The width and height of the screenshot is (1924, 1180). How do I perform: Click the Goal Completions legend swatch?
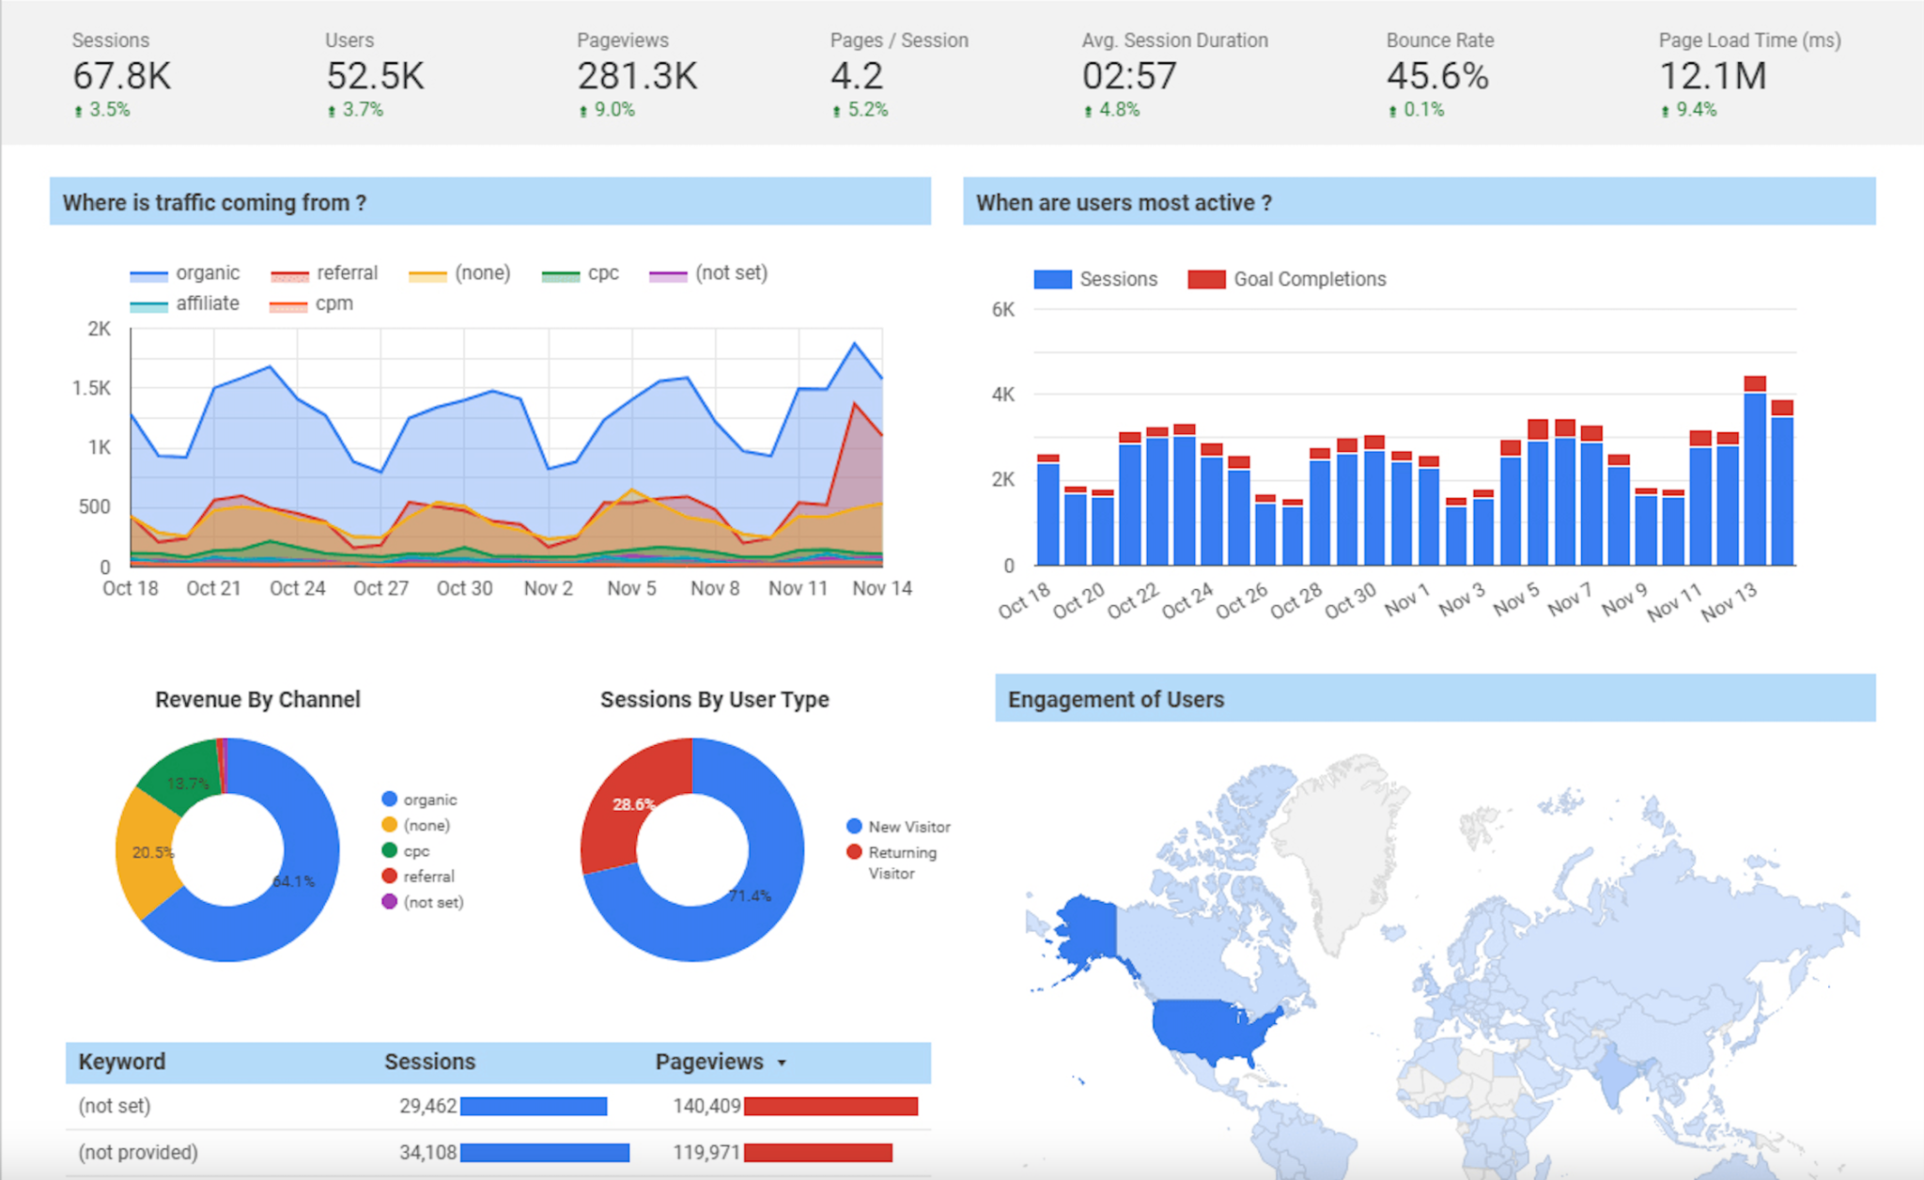[1206, 279]
